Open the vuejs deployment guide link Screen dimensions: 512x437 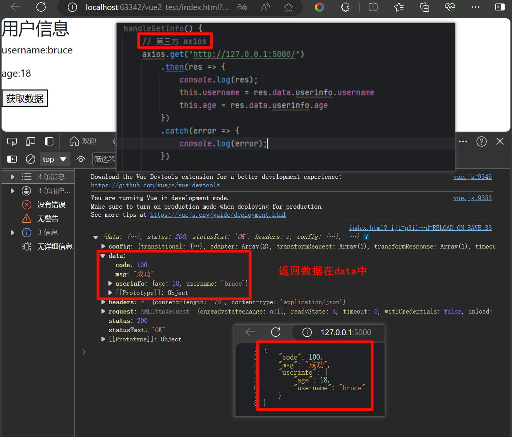(218, 214)
